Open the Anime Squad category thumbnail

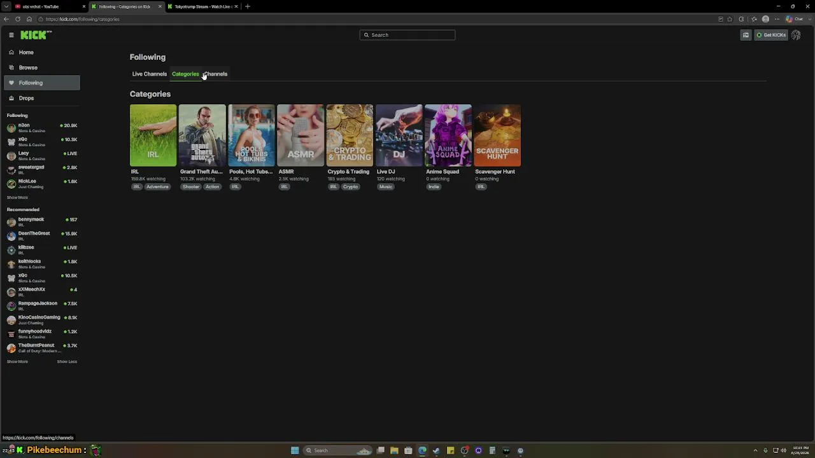[448, 135]
